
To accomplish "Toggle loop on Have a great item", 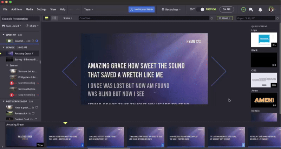I will pyautogui.click(x=37, y=107).
